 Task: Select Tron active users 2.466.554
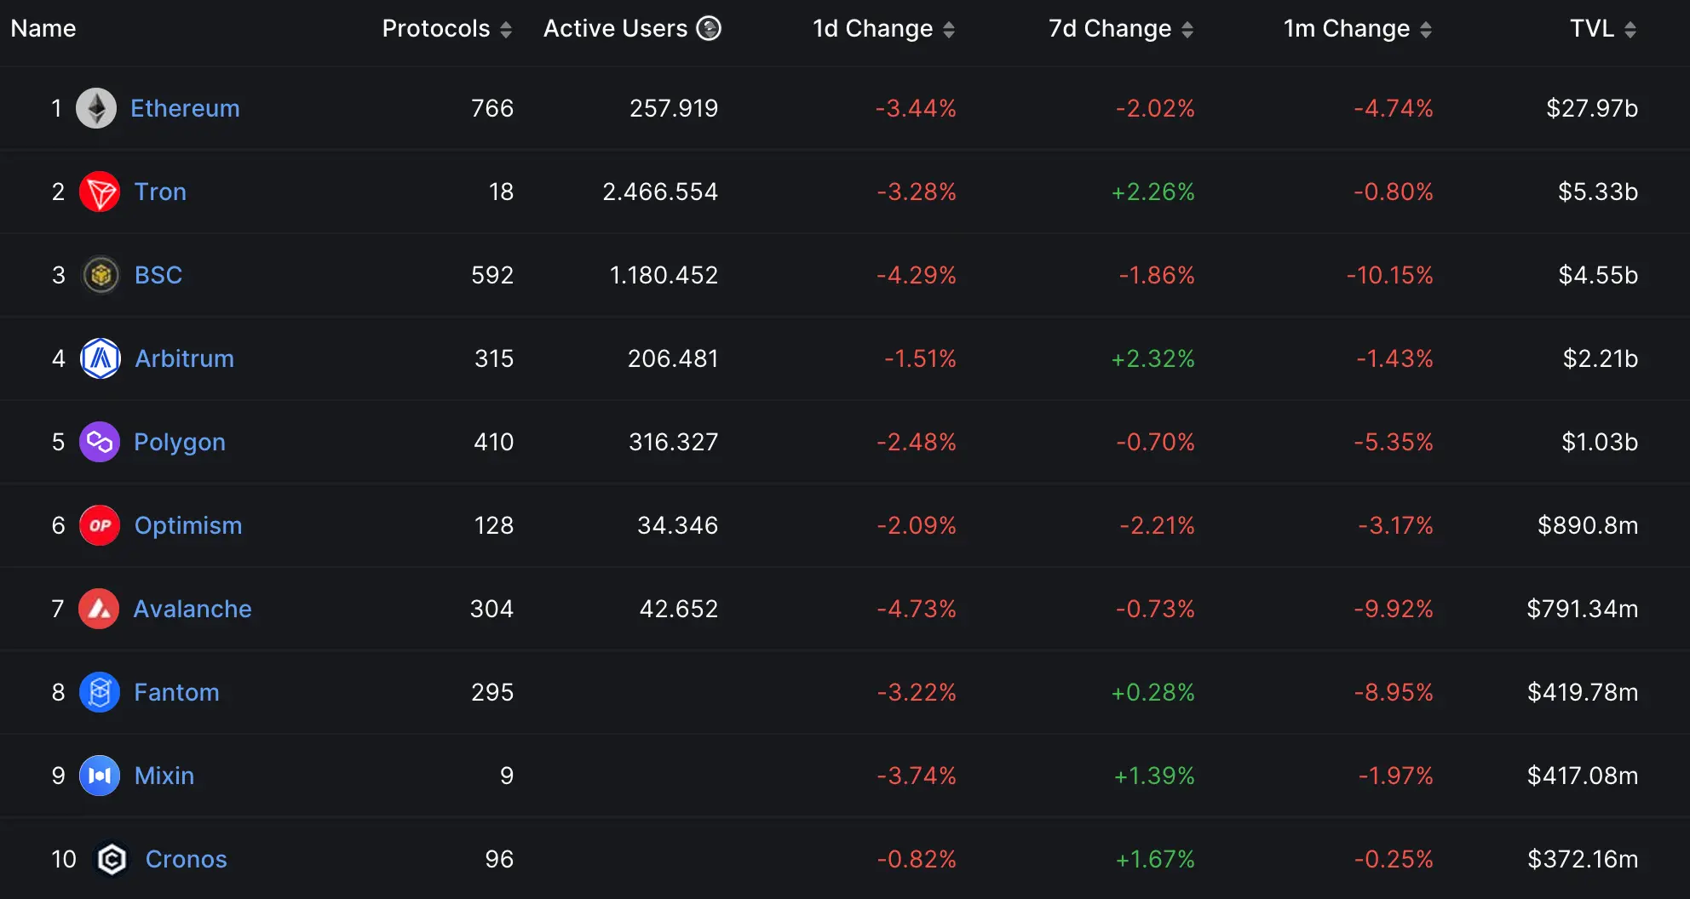click(x=660, y=192)
